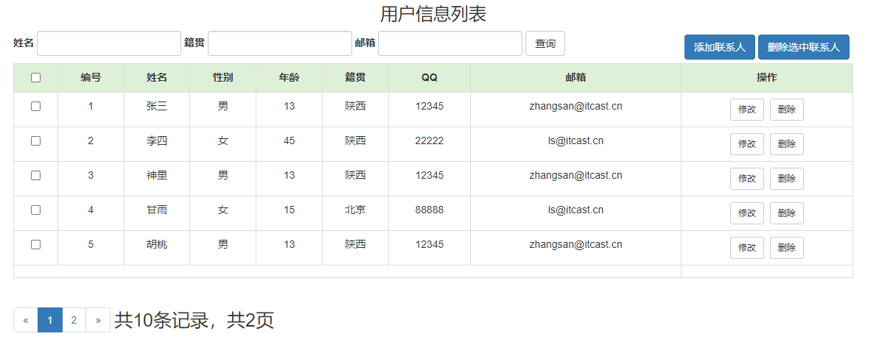Go to previous page with « arrow
This screenshot has width=893, height=342.
coord(26,320)
